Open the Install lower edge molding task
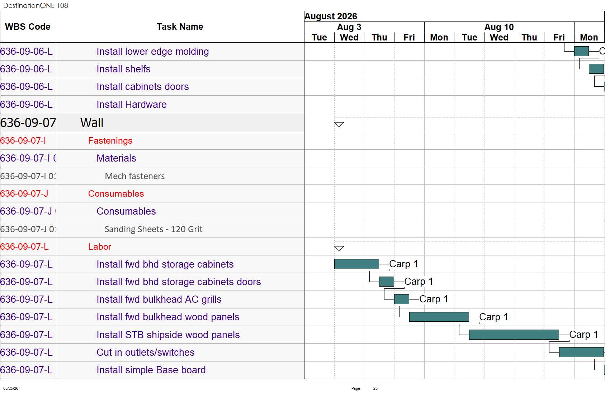This screenshot has width=605, height=393. click(x=153, y=52)
